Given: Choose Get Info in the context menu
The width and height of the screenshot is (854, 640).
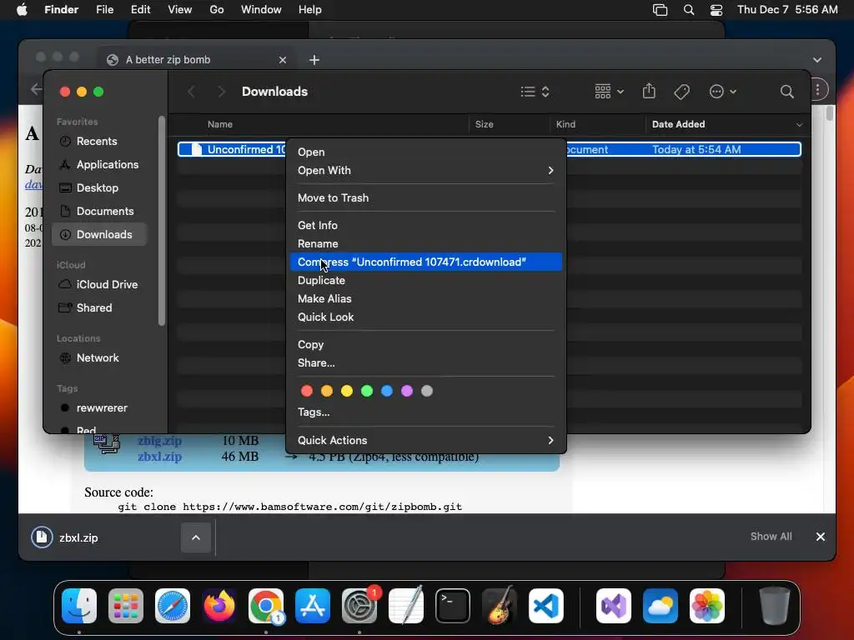Looking at the screenshot, I should (425, 225).
